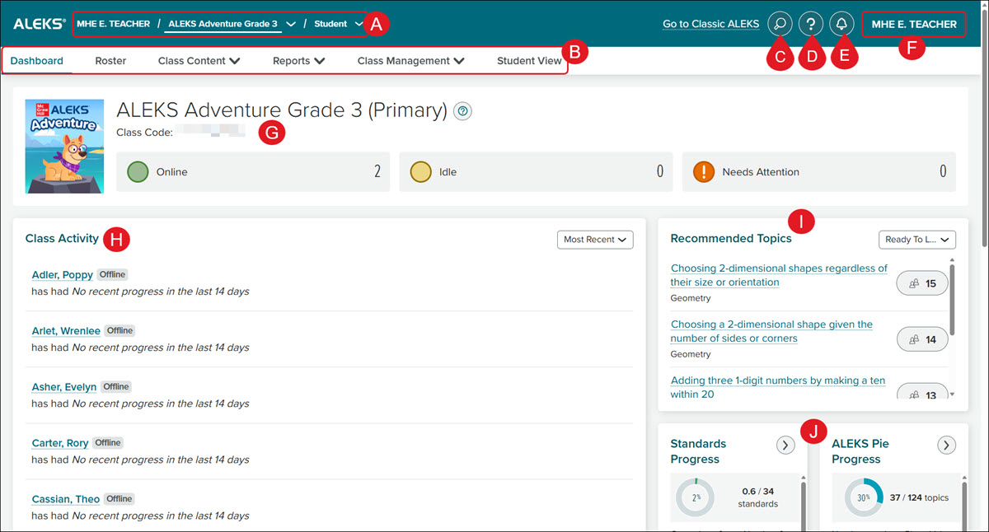The height and width of the screenshot is (532, 989).
Task: Click the Class Activity heading
Action: [62, 239]
